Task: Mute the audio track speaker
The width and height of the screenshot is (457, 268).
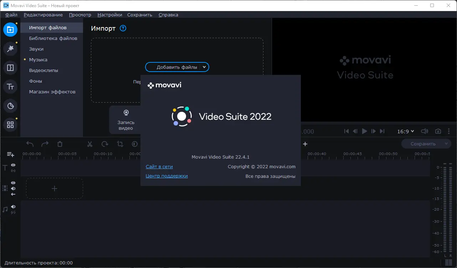Action: point(13,207)
